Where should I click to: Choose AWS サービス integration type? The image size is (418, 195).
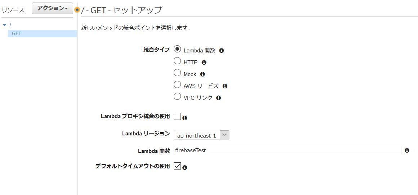[x=177, y=84]
